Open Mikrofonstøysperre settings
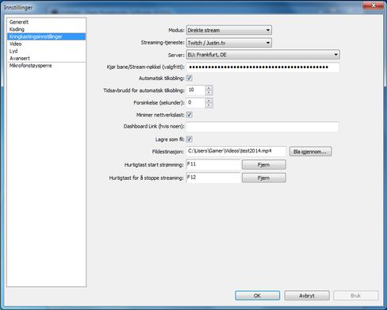The width and height of the screenshot is (387, 310). [x=31, y=66]
